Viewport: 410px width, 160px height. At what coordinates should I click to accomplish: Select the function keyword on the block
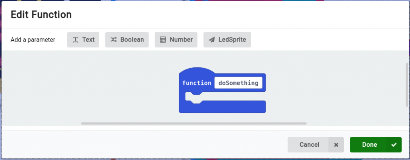[x=197, y=83]
